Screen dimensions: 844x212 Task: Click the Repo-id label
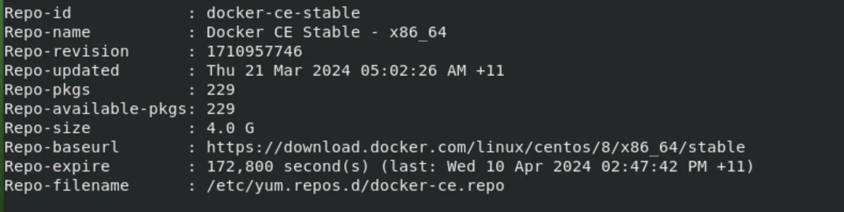point(37,13)
